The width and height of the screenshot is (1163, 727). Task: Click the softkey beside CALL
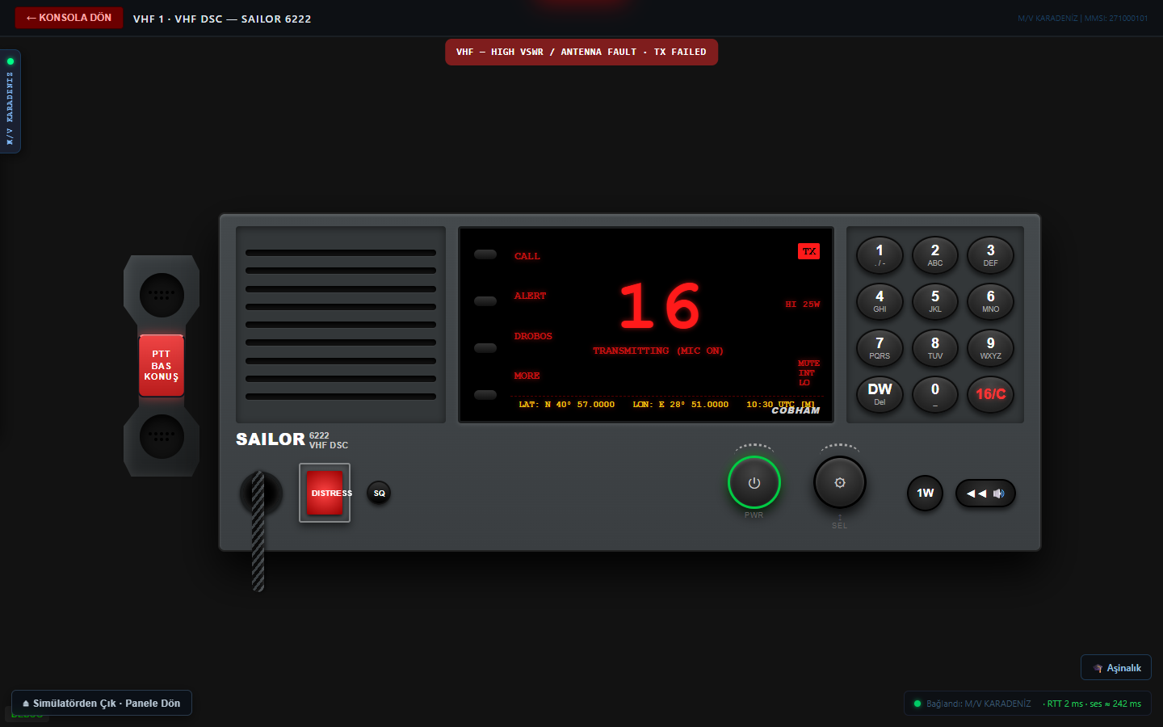[485, 254]
